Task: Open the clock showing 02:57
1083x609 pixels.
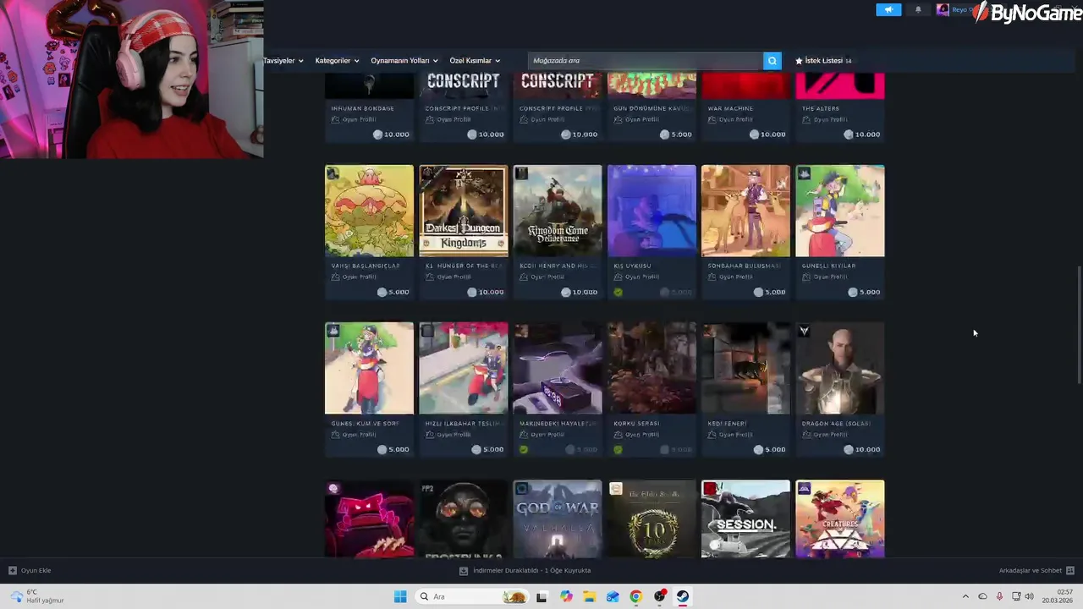Action: [x=1057, y=596]
